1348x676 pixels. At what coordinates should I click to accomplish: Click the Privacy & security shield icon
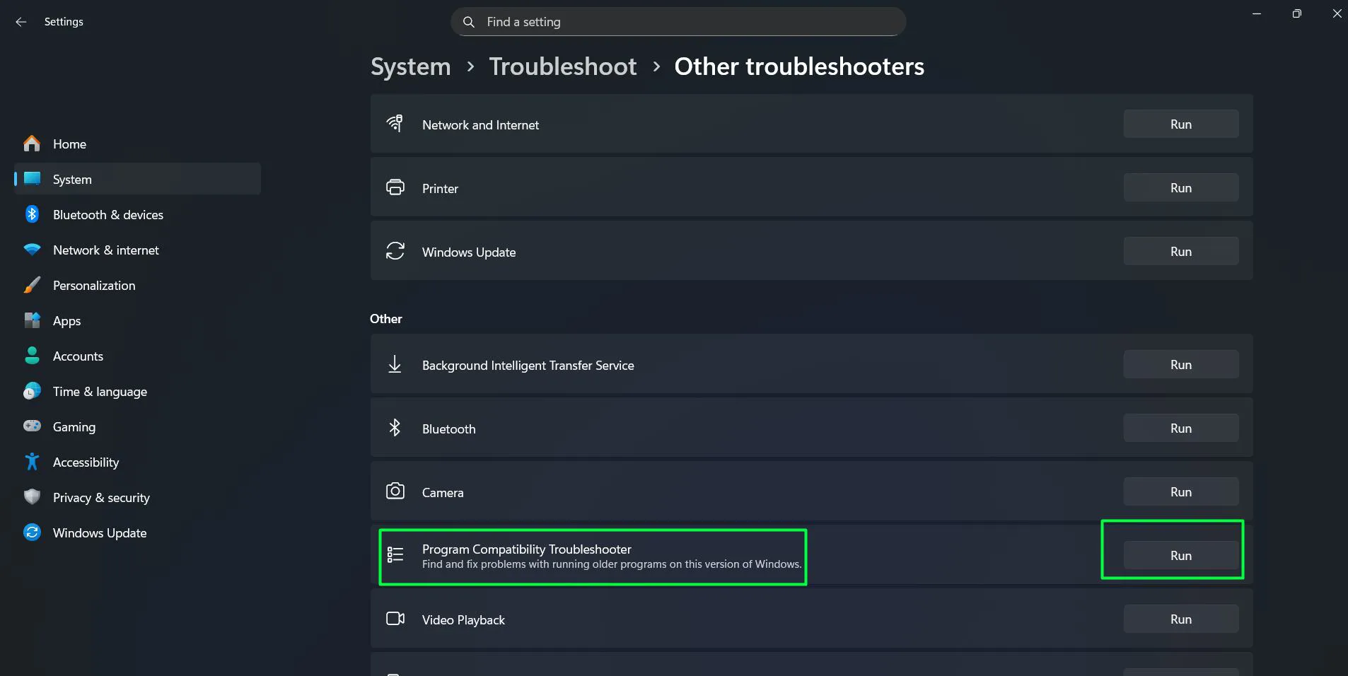(x=32, y=497)
